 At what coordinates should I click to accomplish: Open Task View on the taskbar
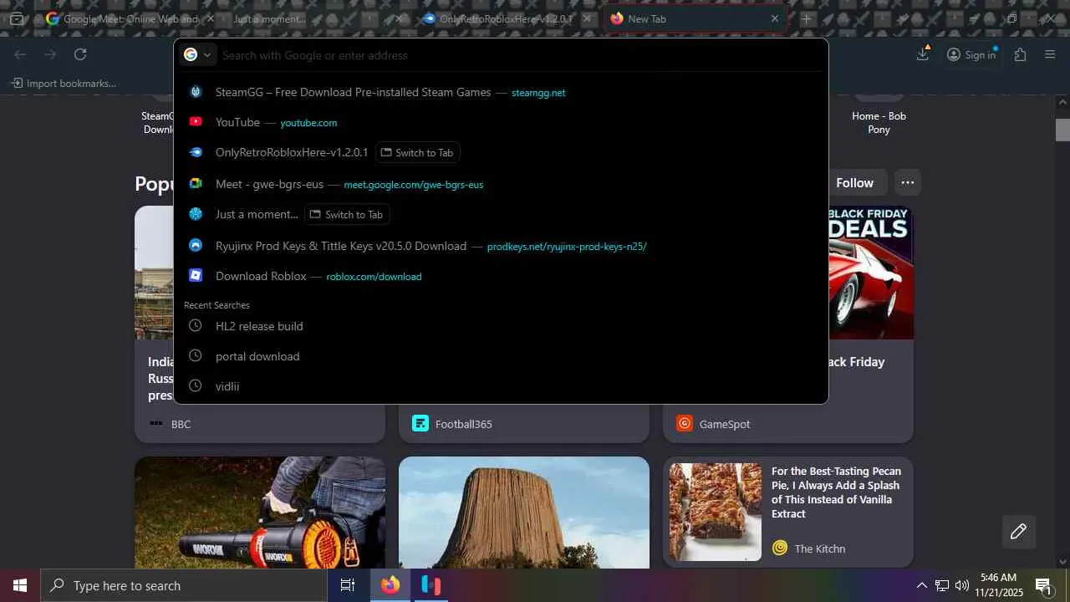click(x=348, y=585)
